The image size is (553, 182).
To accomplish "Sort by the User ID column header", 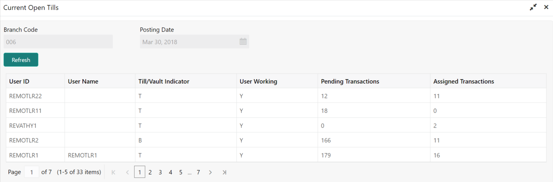I will click(19, 81).
